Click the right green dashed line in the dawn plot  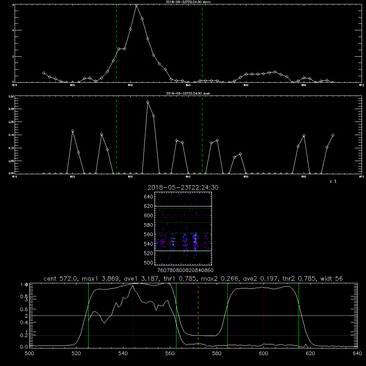pos(202,43)
